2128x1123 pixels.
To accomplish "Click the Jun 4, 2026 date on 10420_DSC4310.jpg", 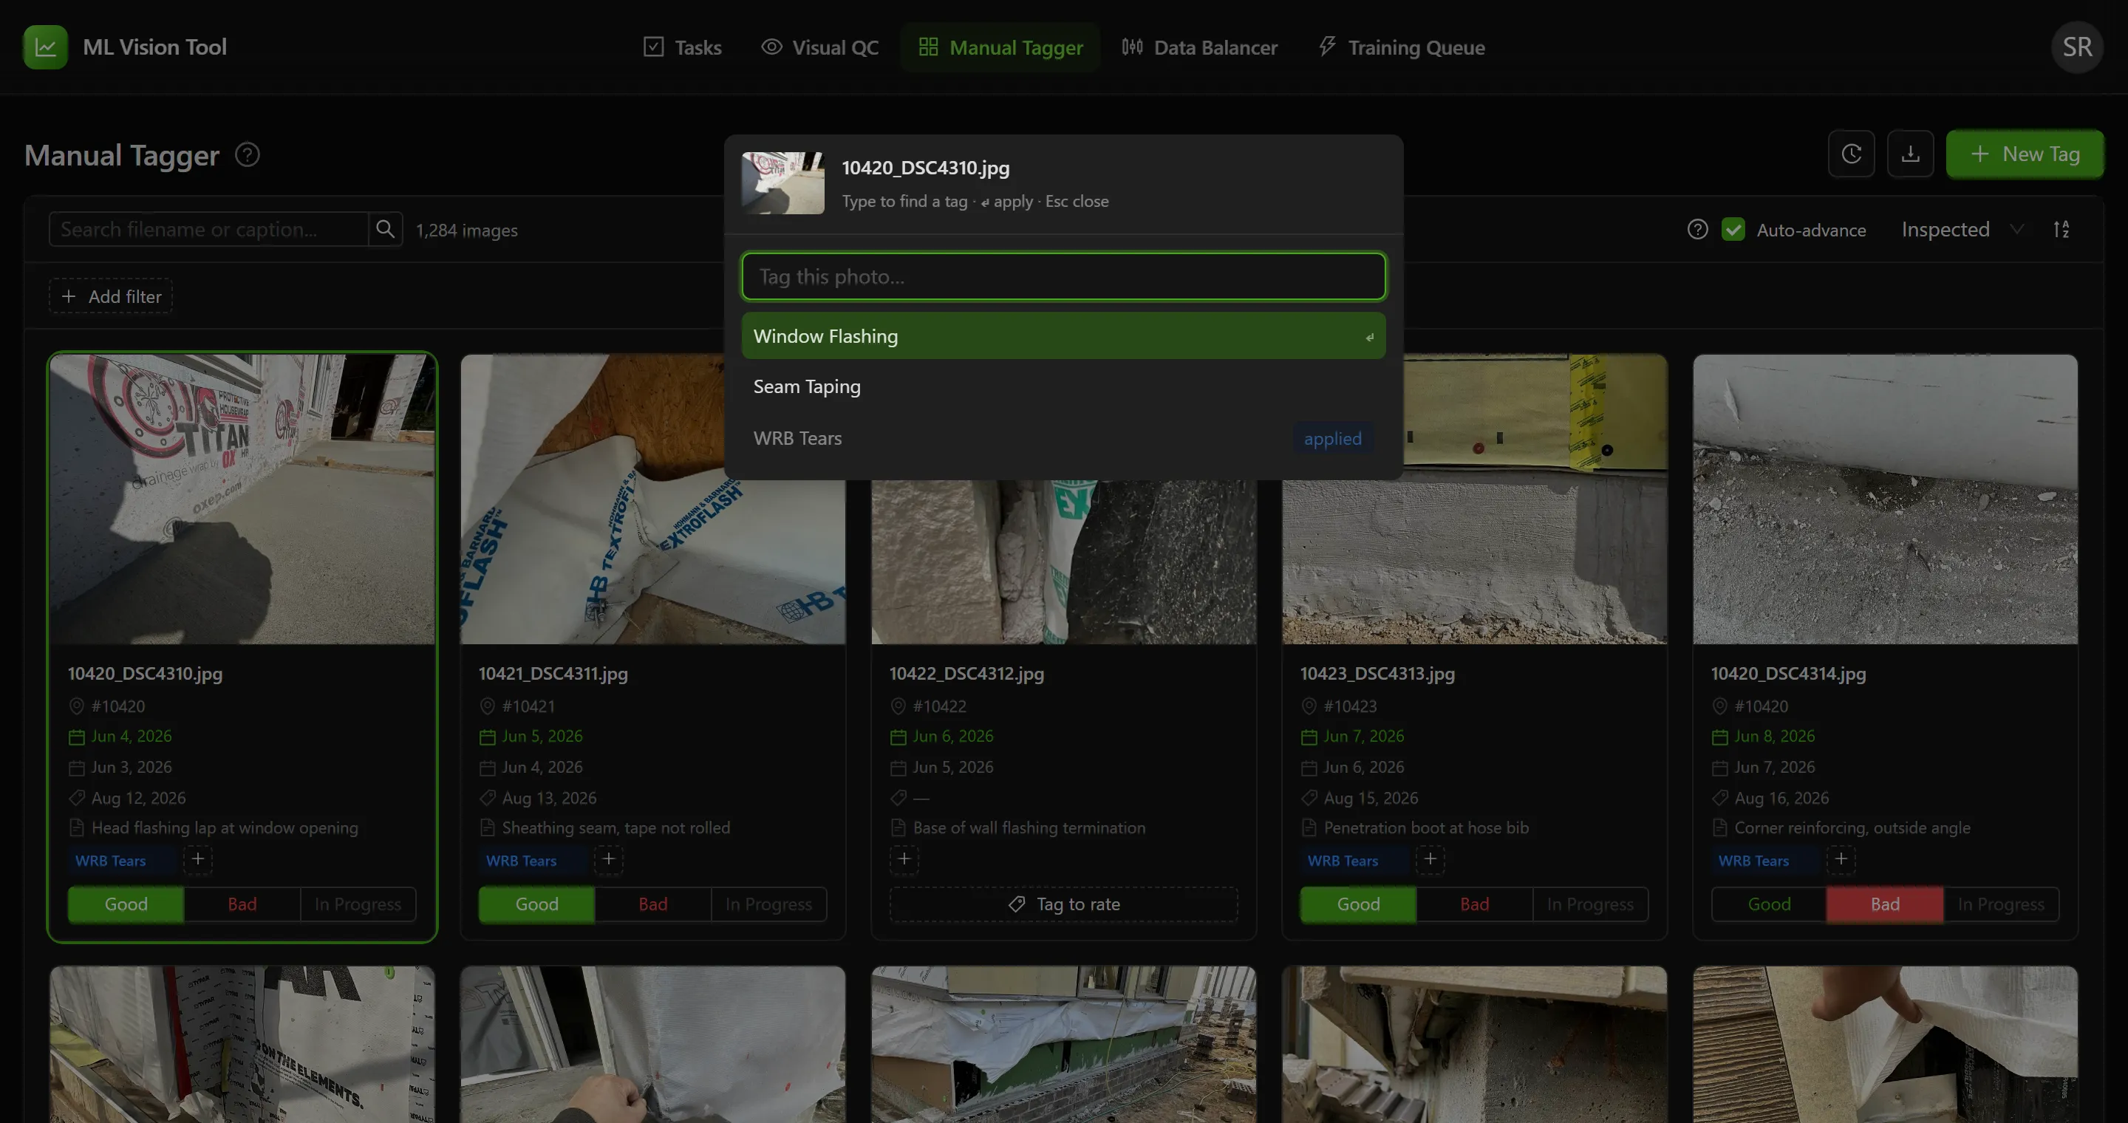I will point(120,736).
